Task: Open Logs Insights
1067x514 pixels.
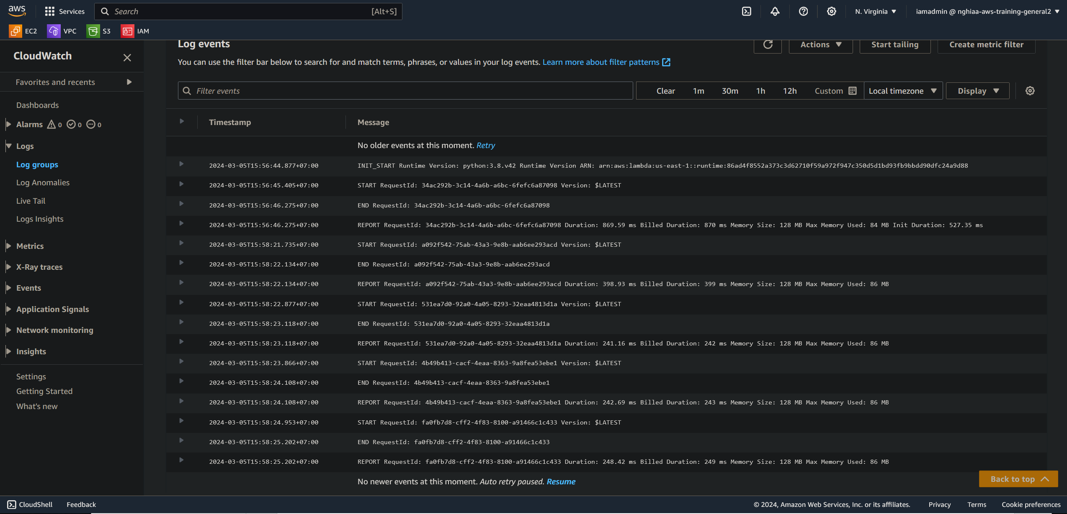Action: tap(40, 219)
